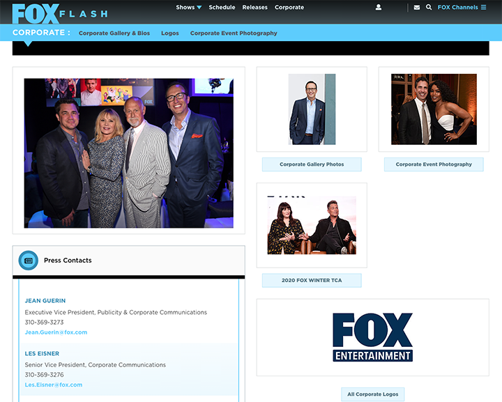502x402 pixels.
Task: Email Les.Eisner@fox.com link
Action: [x=54, y=385]
